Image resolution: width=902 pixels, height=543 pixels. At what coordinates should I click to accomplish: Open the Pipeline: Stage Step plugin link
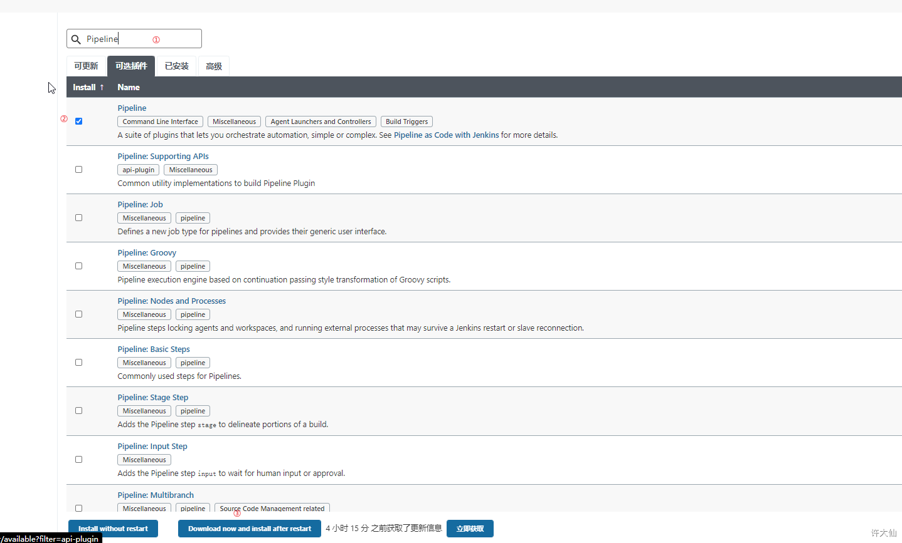pos(153,397)
